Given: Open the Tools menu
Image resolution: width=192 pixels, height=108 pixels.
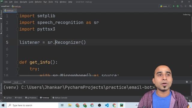Looking at the screenshot, I should pos(51,2).
